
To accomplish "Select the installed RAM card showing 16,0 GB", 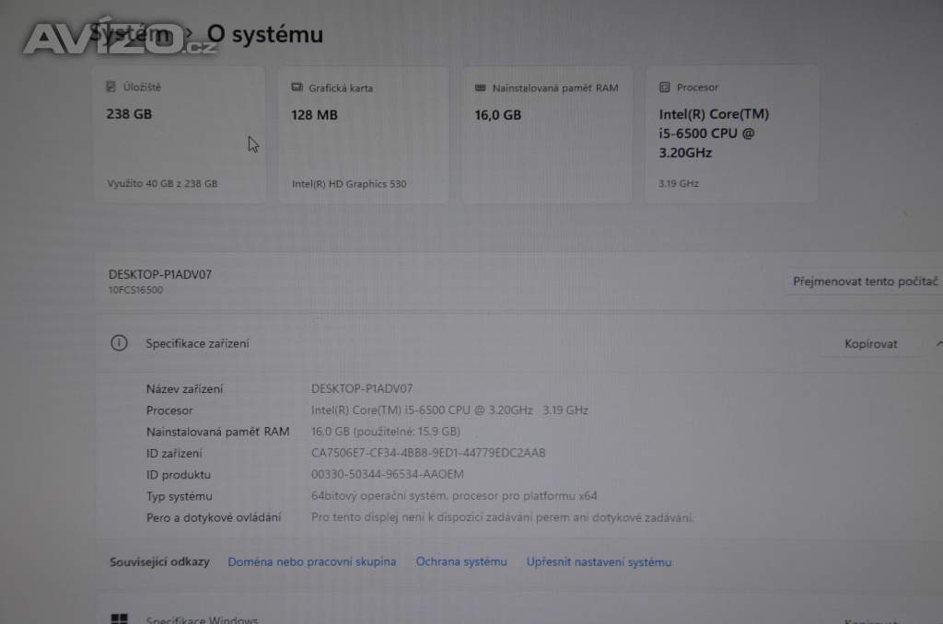I will pyautogui.click(x=547, y=134).
